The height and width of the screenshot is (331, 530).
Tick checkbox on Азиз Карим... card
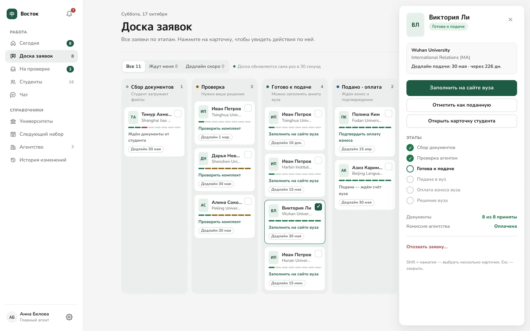tap(389, 166)
